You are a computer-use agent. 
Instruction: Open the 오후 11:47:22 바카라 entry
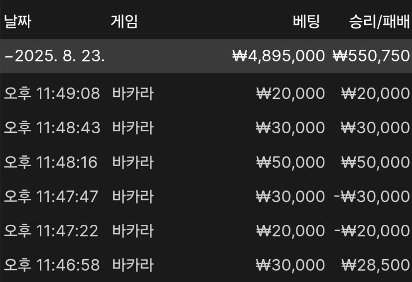[x=206, y=231]
